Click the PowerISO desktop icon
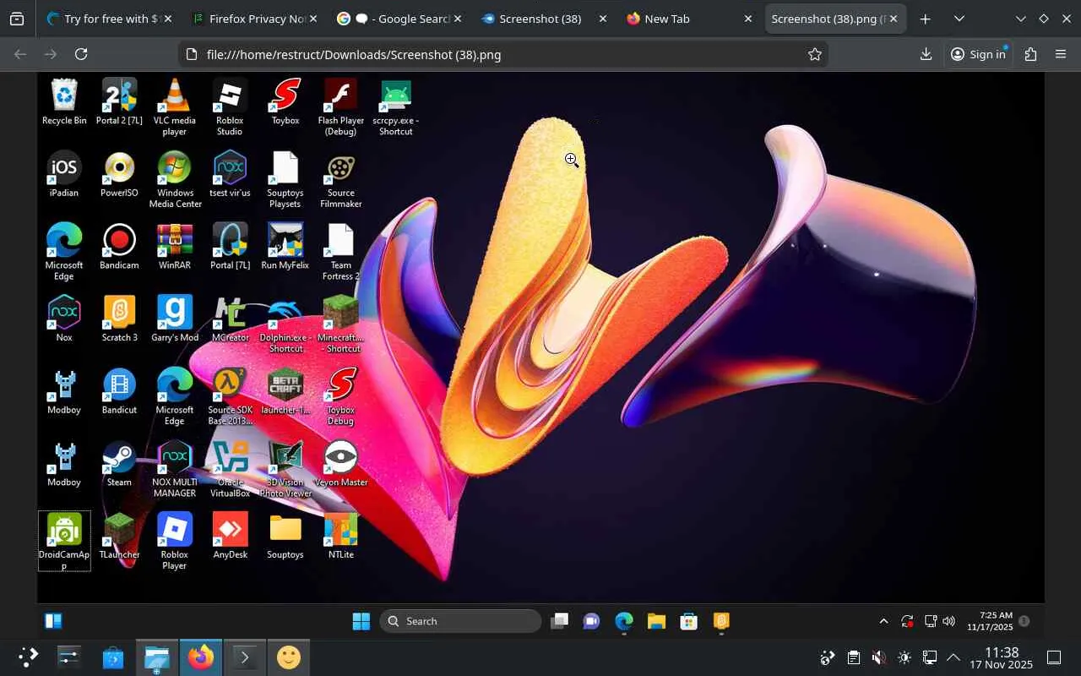Screen dimensions: 1081x676 [119, 174]
